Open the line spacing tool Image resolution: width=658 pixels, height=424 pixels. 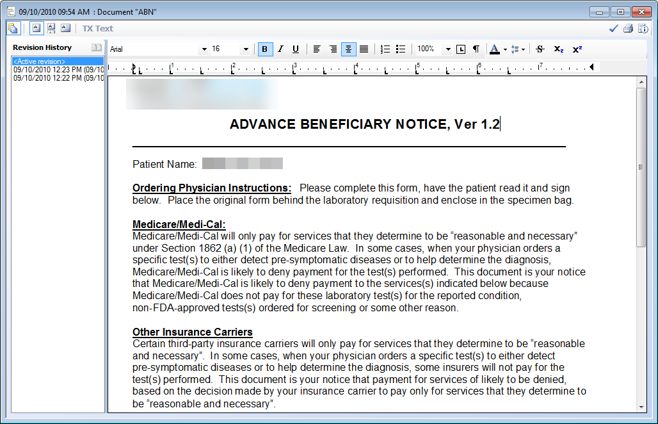pos(515,49)
